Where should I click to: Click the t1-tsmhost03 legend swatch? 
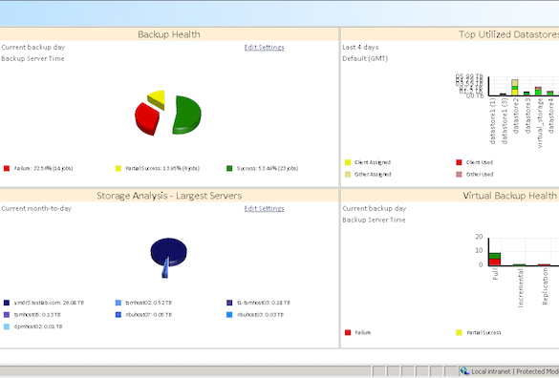229,303
